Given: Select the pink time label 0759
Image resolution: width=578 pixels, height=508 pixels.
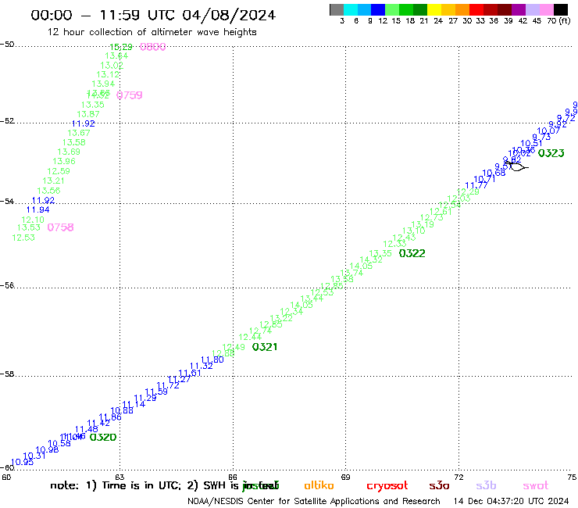Looking at the screenshot, I should click(130, 95).
